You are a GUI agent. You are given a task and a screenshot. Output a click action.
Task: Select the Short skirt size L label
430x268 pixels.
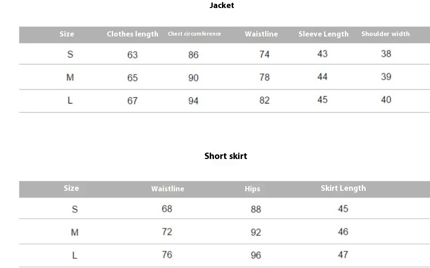click(75, 256)
